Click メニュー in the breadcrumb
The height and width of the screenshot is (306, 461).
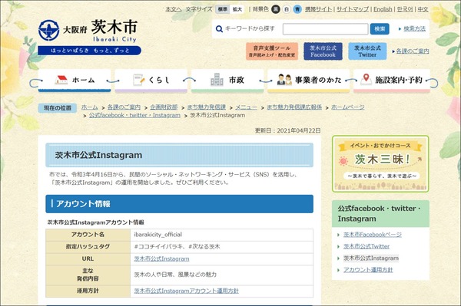coord(246,107)
